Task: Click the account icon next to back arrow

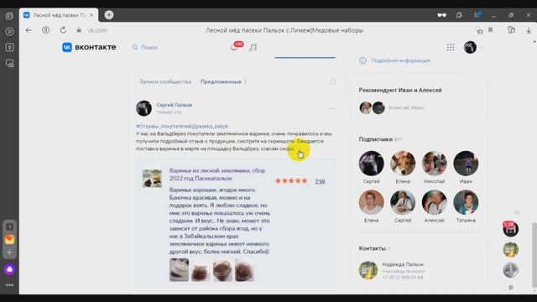Action: [x=45, y=30]
